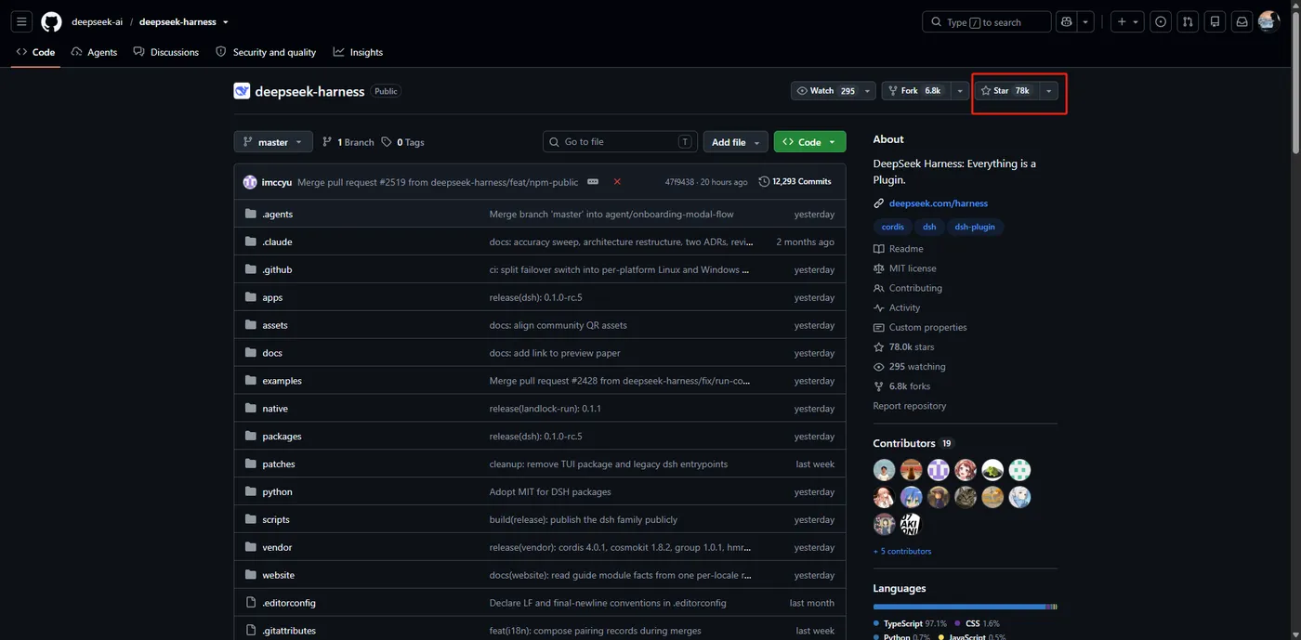
Task: Open the deepseek.com/harness website link
Action: coord(938,203)
